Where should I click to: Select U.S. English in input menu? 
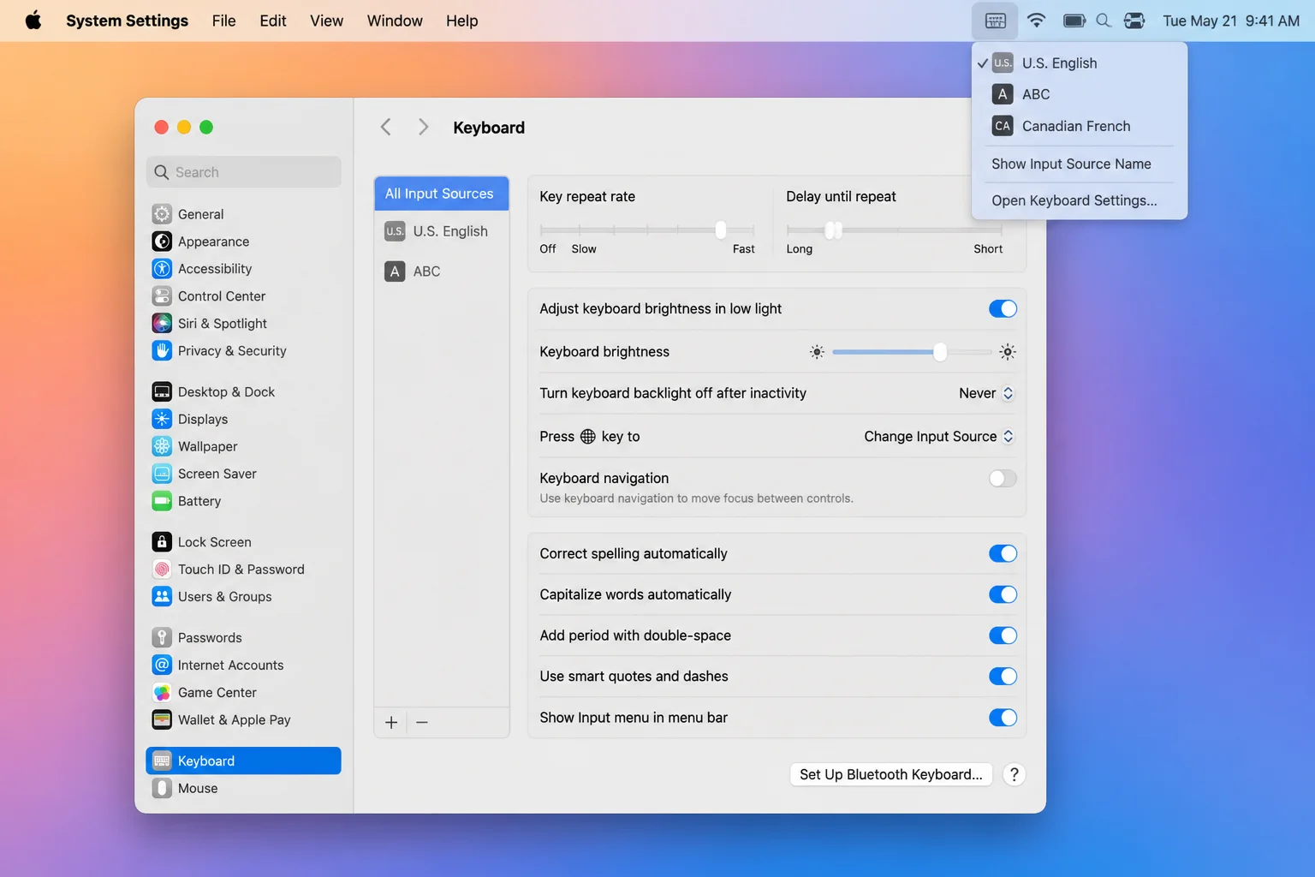pyautogui.click(x=1080, y=63)
